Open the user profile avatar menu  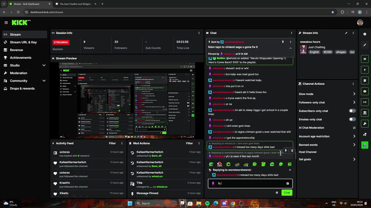pos(360,23)
